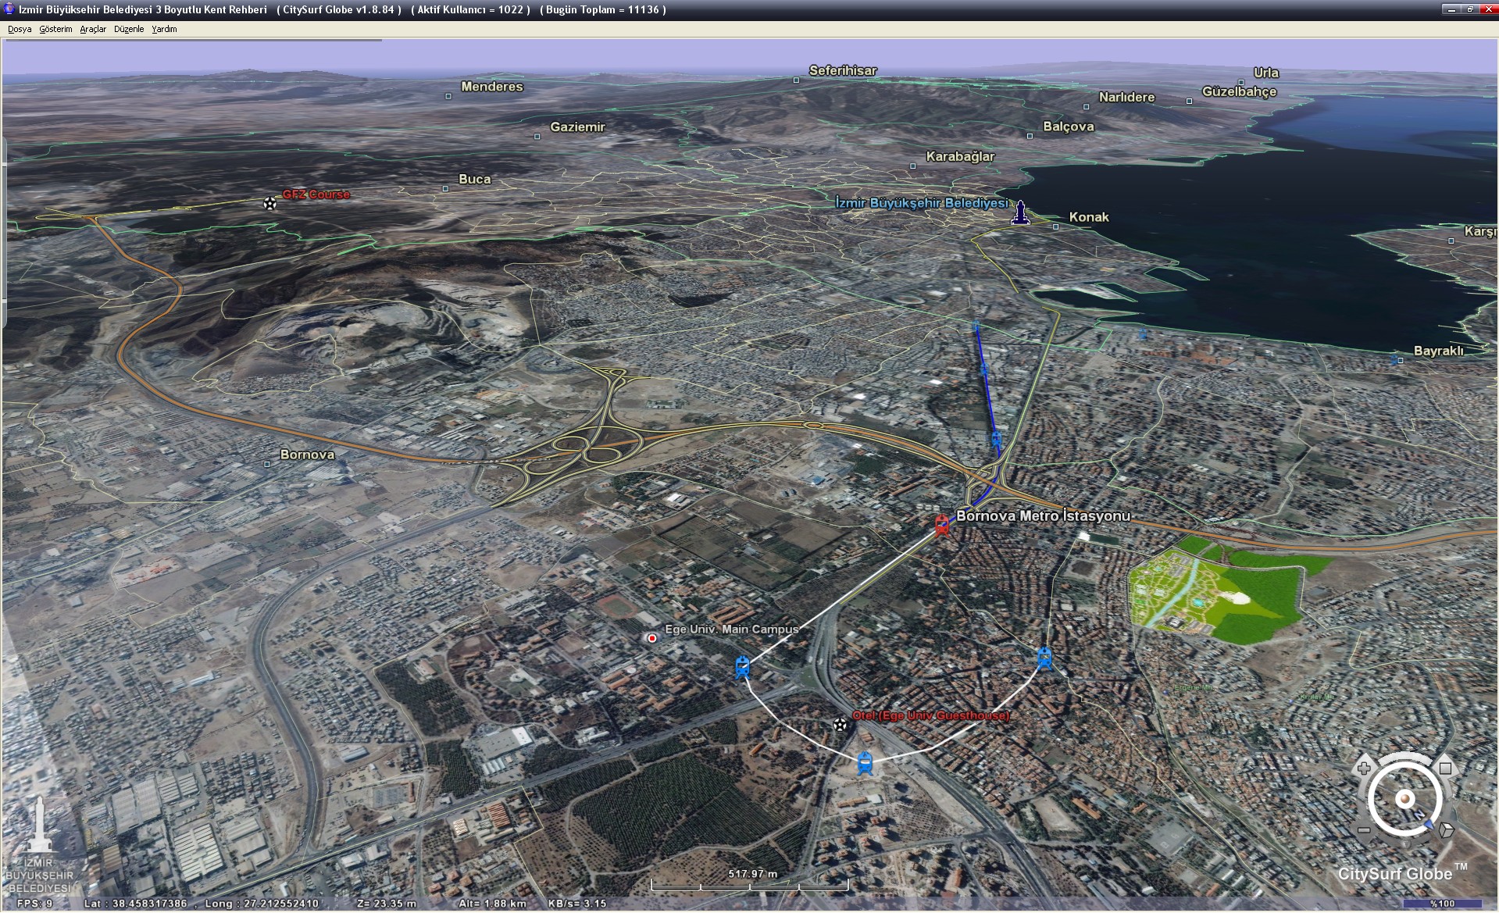
Task: Click the application icon in the title bar
Action: pos(9,9)
